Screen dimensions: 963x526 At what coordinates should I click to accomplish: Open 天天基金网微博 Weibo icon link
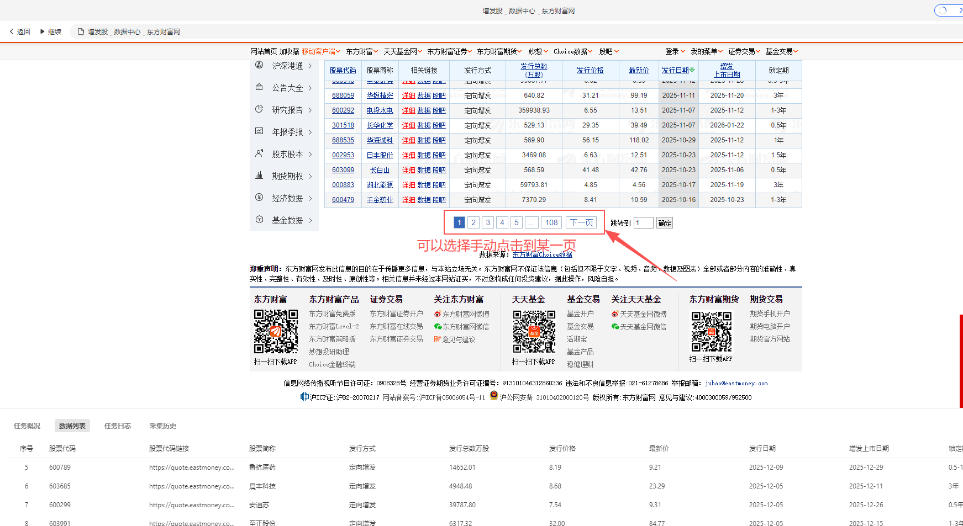pos(615,314)
